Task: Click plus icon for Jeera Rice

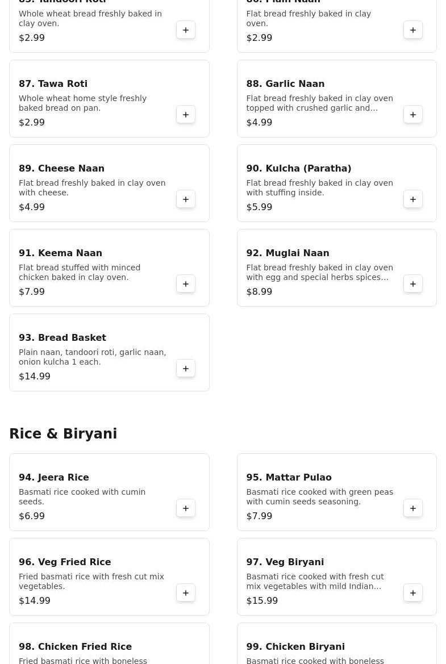Action: (x=186, y=508)
